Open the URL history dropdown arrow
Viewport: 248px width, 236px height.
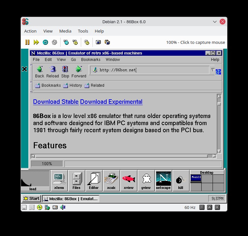pyautogui.click(x=213, y=70)
